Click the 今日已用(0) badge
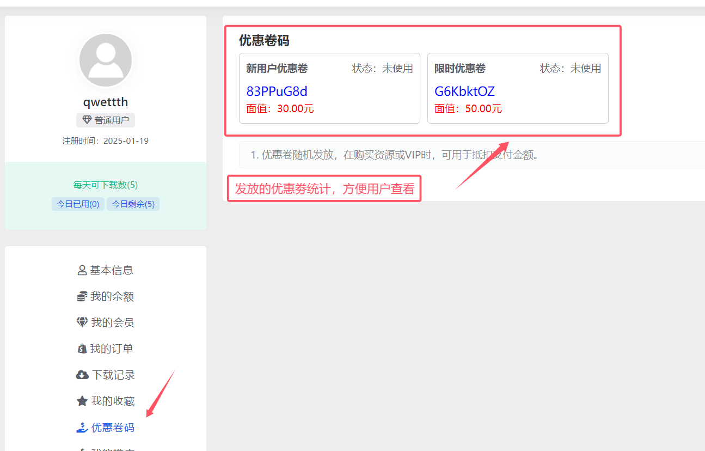705x451 pixels. click(78, 204)
